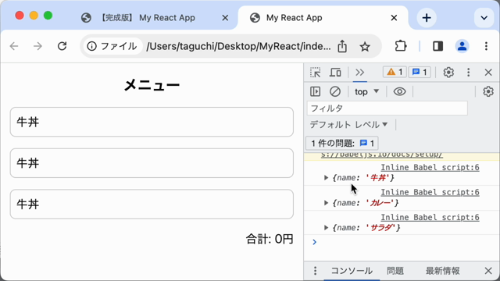Open the tab search dropdown

click(x=484, y=18)
